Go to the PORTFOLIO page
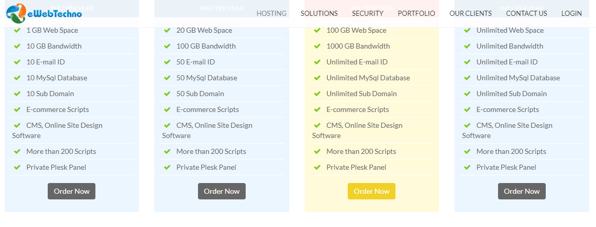This screenshot has height=227, width=596. click(x=416, y=14)
